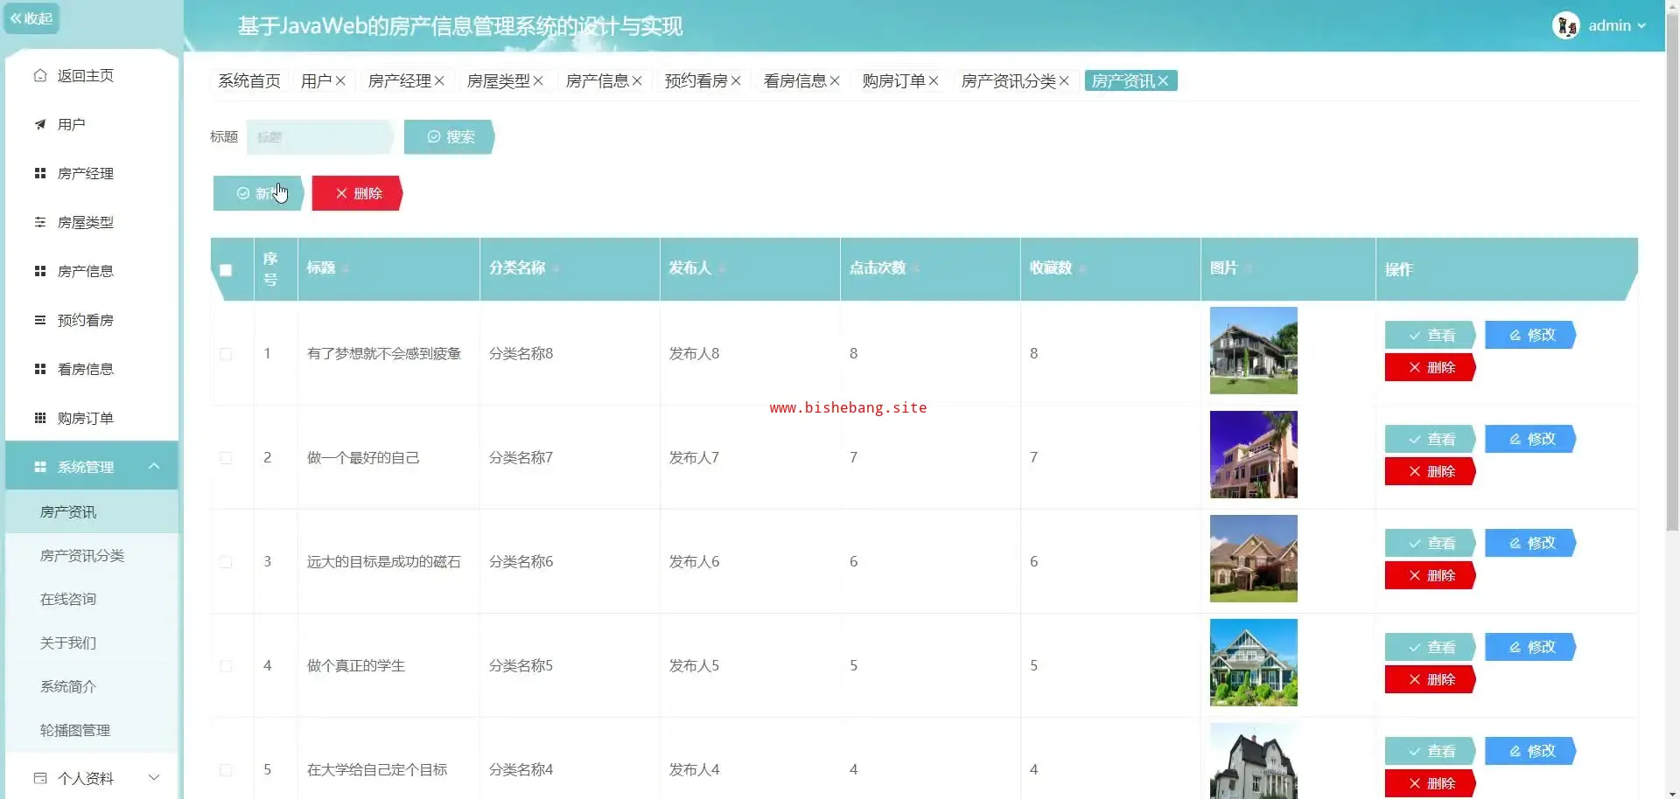Switch to the 房产信息 tab
1680x799 pixels.
pos(597,81)
